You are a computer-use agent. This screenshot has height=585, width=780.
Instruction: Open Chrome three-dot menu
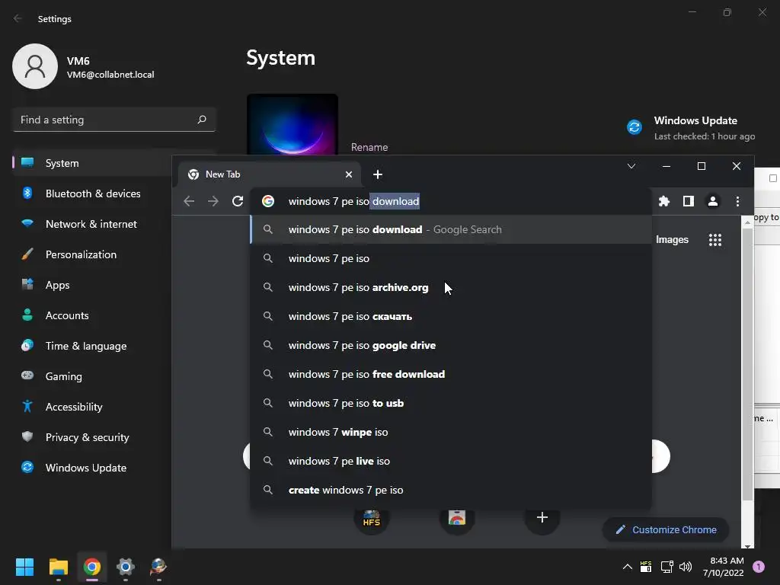737,201
